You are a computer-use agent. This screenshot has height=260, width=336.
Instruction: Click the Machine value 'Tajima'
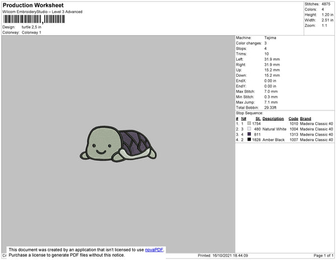[x=270, y=38]
